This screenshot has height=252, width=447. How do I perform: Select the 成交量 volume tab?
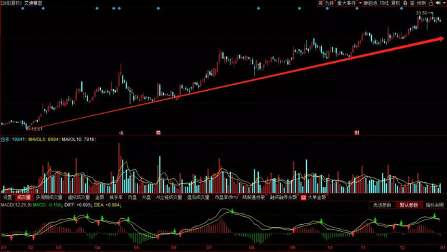24,197
